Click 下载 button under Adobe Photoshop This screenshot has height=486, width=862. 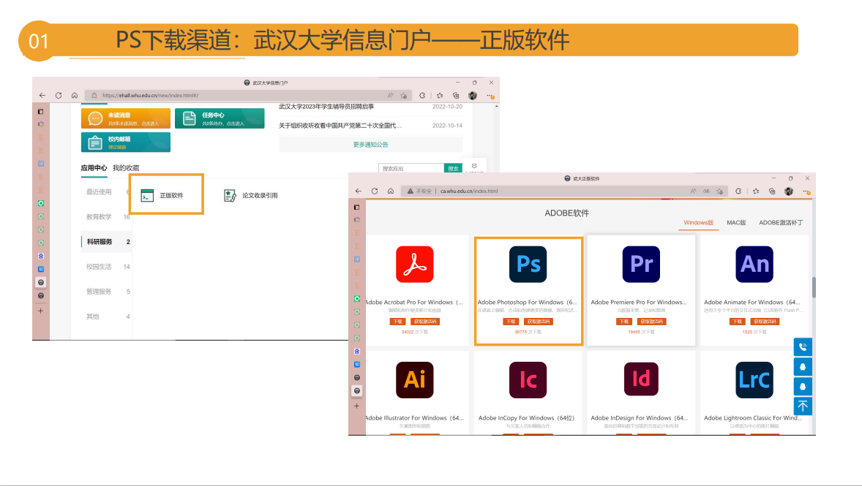510,322
